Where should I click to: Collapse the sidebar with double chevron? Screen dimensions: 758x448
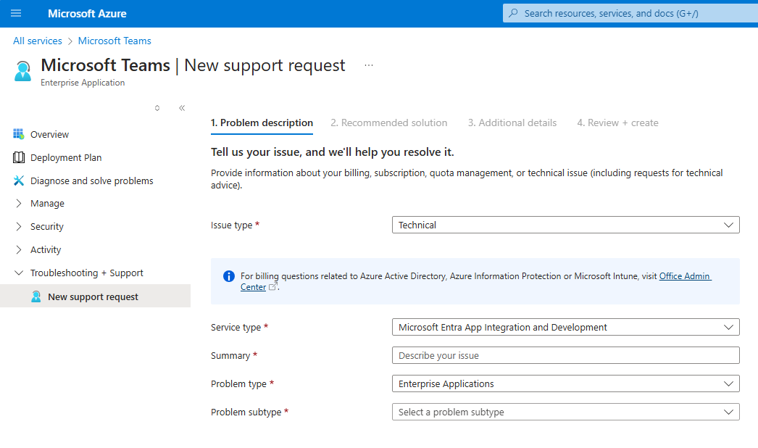[182, 108]
